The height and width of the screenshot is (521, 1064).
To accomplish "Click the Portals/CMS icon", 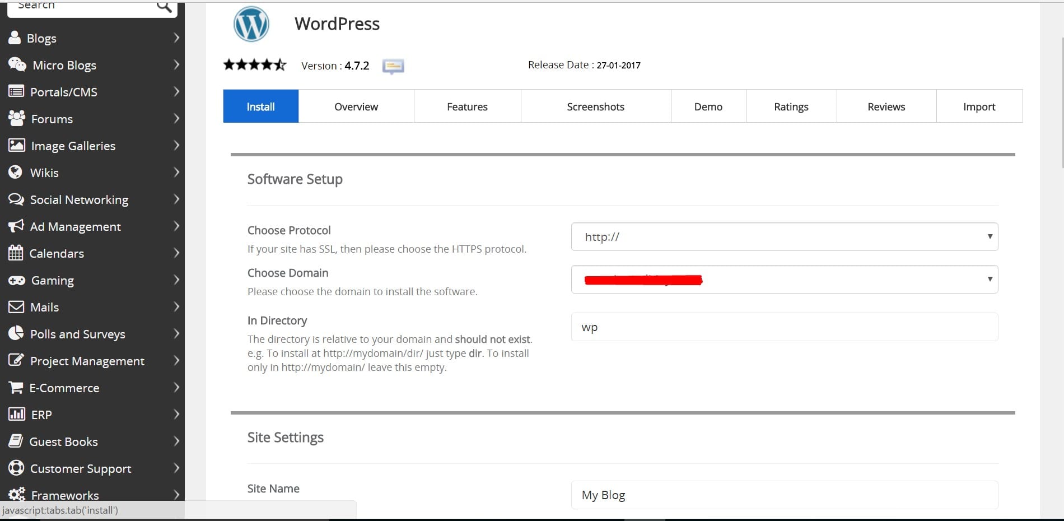I will coord(16,91).
